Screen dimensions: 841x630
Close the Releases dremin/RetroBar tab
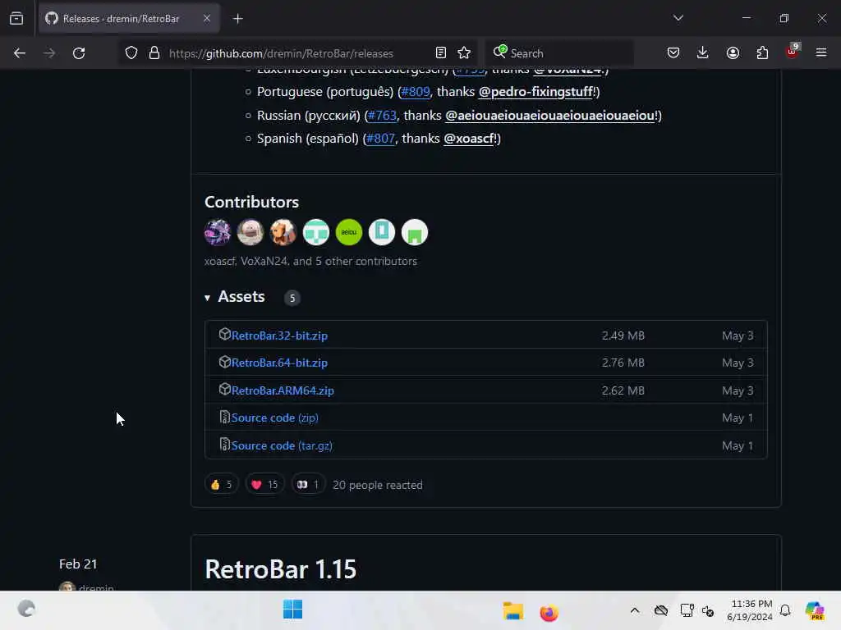(207, 19)
